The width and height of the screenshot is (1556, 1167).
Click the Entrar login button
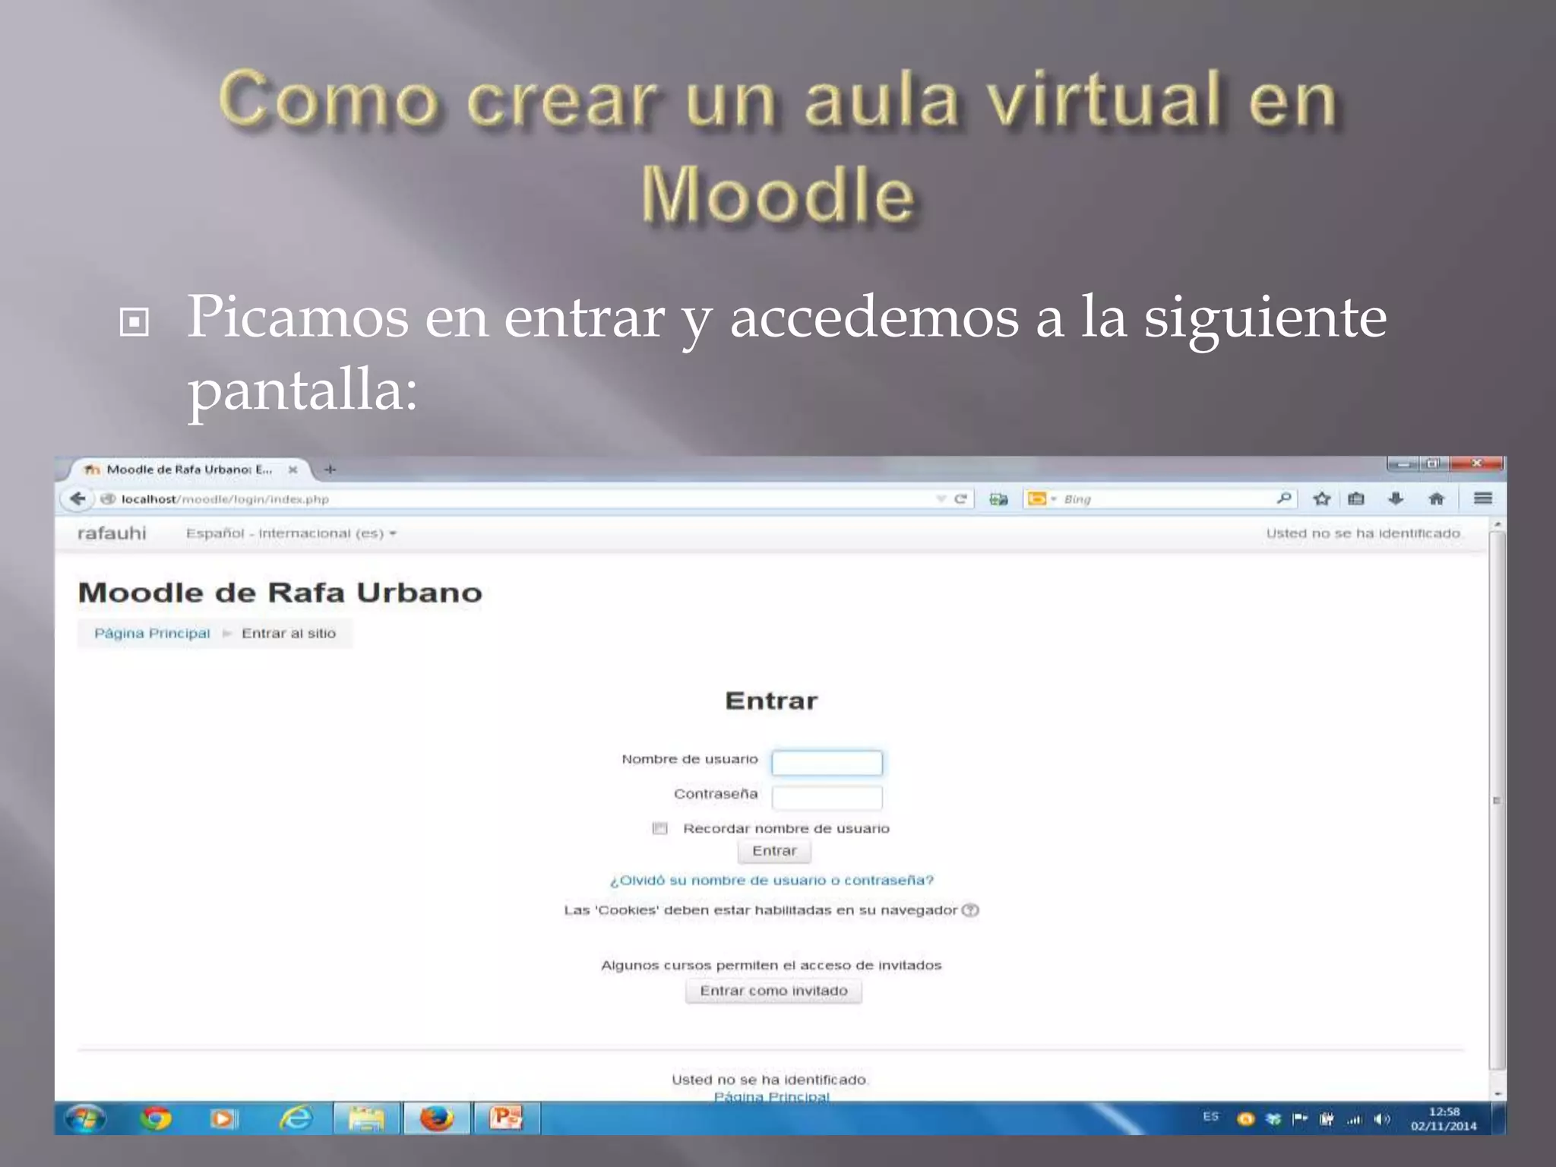(774, 851)
